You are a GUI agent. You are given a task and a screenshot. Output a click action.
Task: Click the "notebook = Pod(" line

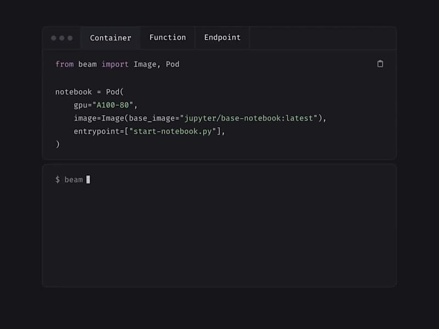tap(89, 92)
